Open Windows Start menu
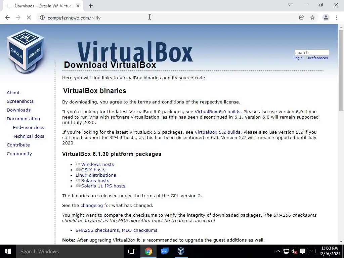Screen dimensions: 344x258 coord(8,251)
